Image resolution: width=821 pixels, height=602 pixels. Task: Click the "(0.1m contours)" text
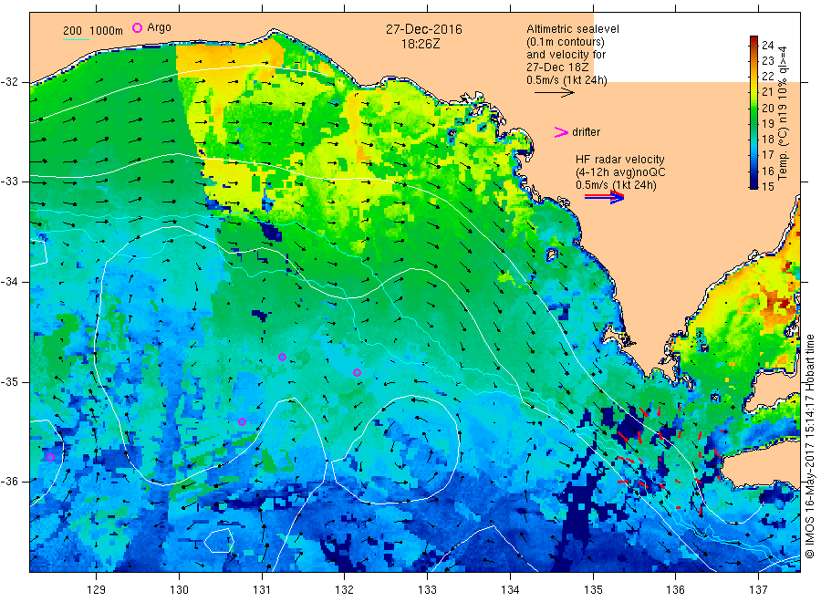pyautogui.click(x=566, y=42)
